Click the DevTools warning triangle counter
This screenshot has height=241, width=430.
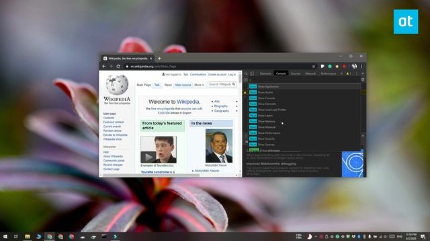tap(349, 74)
